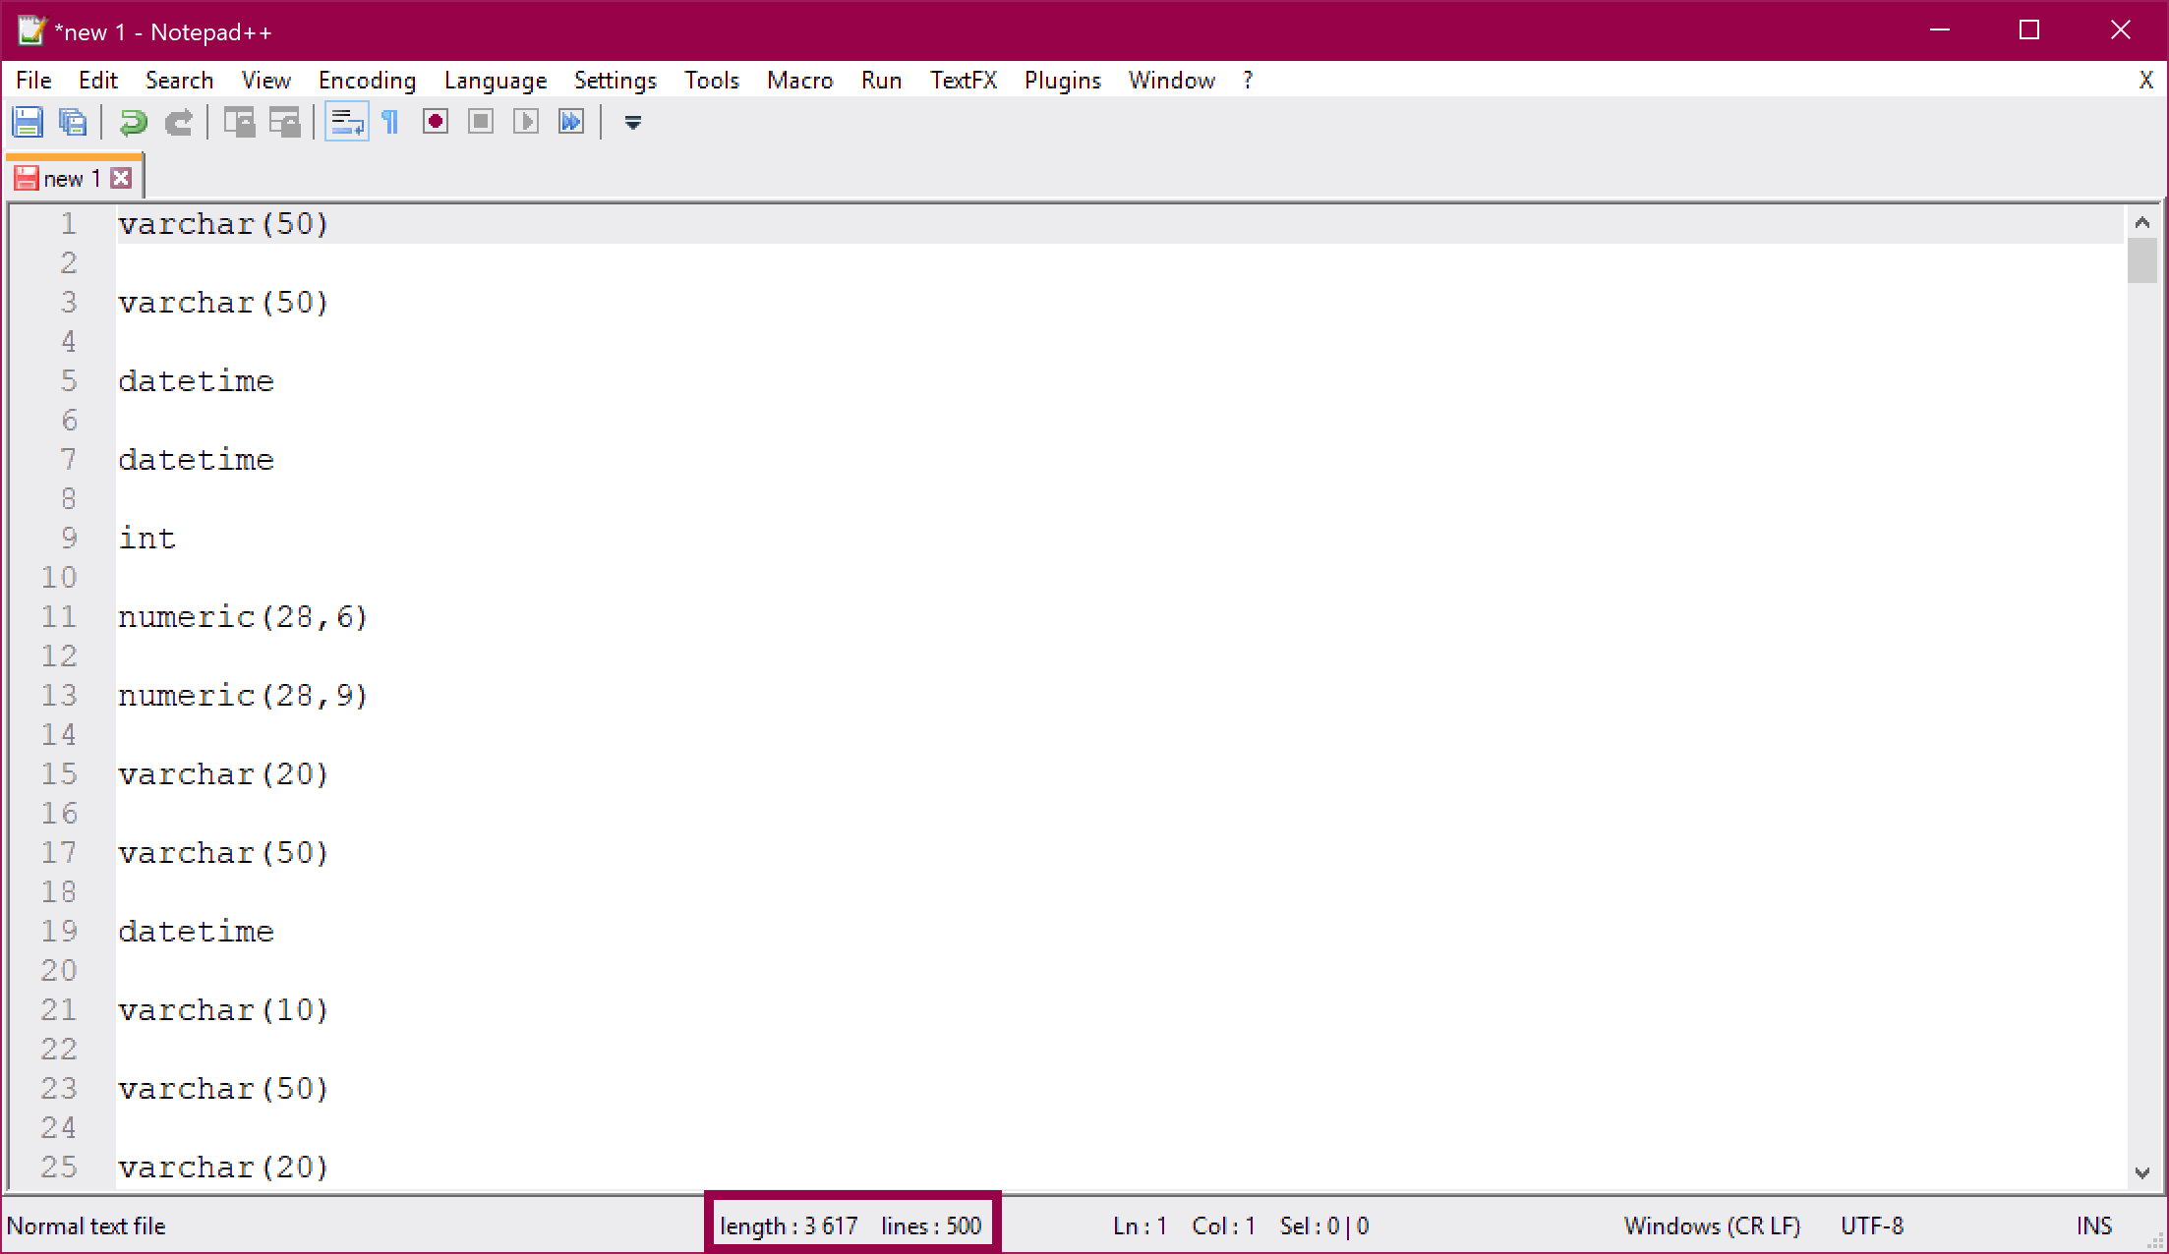Redo the last edit
The height and width of the screenshot is (1254, 2169).
click(179, 121)
